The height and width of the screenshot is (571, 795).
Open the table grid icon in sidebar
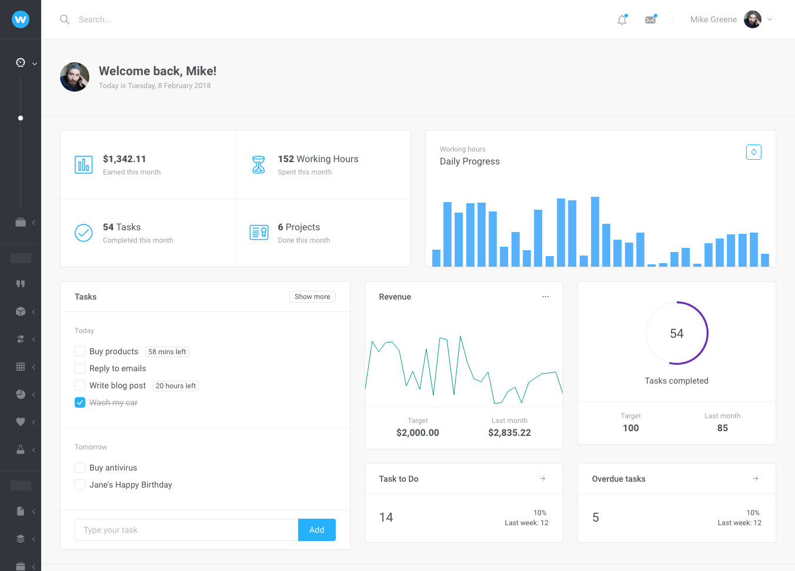[x=21, y=367]
